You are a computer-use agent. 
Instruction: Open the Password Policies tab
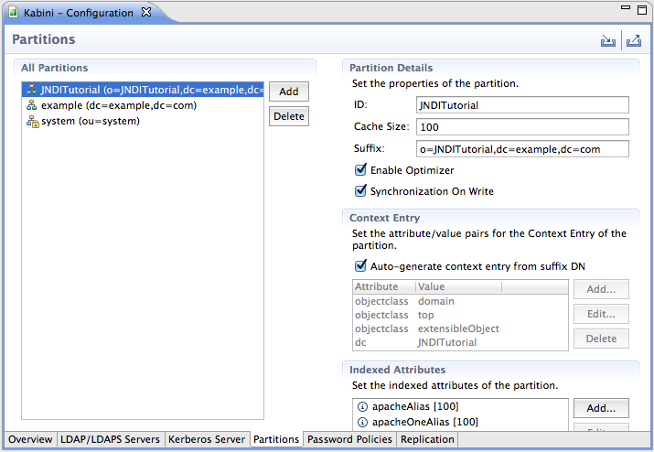(x=350, y=439)
